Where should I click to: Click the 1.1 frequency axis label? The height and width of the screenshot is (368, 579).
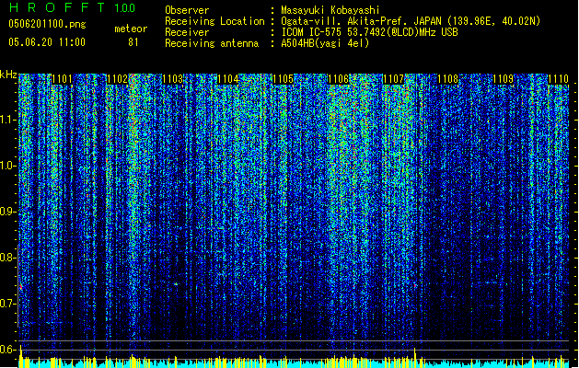8,120
